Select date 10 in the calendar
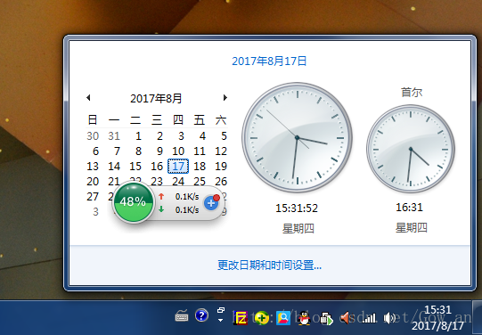The width and height of the screenshot is (482, 335). click(178, 151)
